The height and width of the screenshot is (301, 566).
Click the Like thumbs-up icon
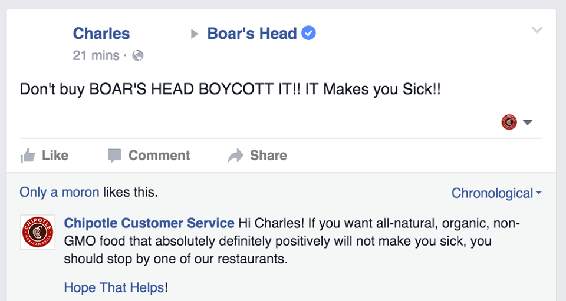[x=28, y=156]
